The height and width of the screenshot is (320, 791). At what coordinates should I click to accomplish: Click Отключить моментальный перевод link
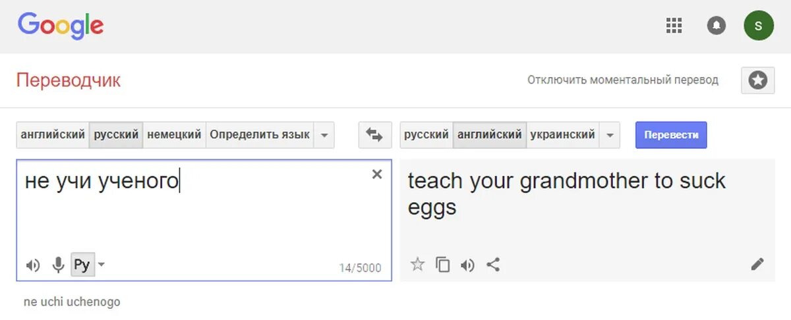pos(622,80)
